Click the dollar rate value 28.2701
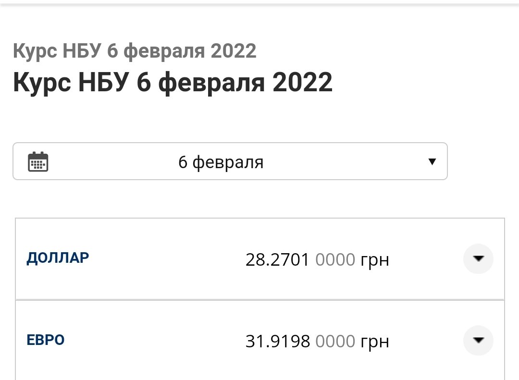The width and height of the screenshot is (519, 380). pyautogui.click(x=277, y=260)
